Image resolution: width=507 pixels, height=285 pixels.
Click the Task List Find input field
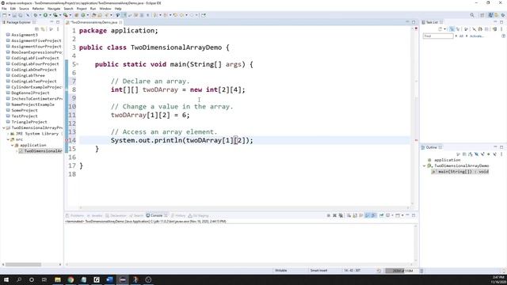(x=438, y=36)
